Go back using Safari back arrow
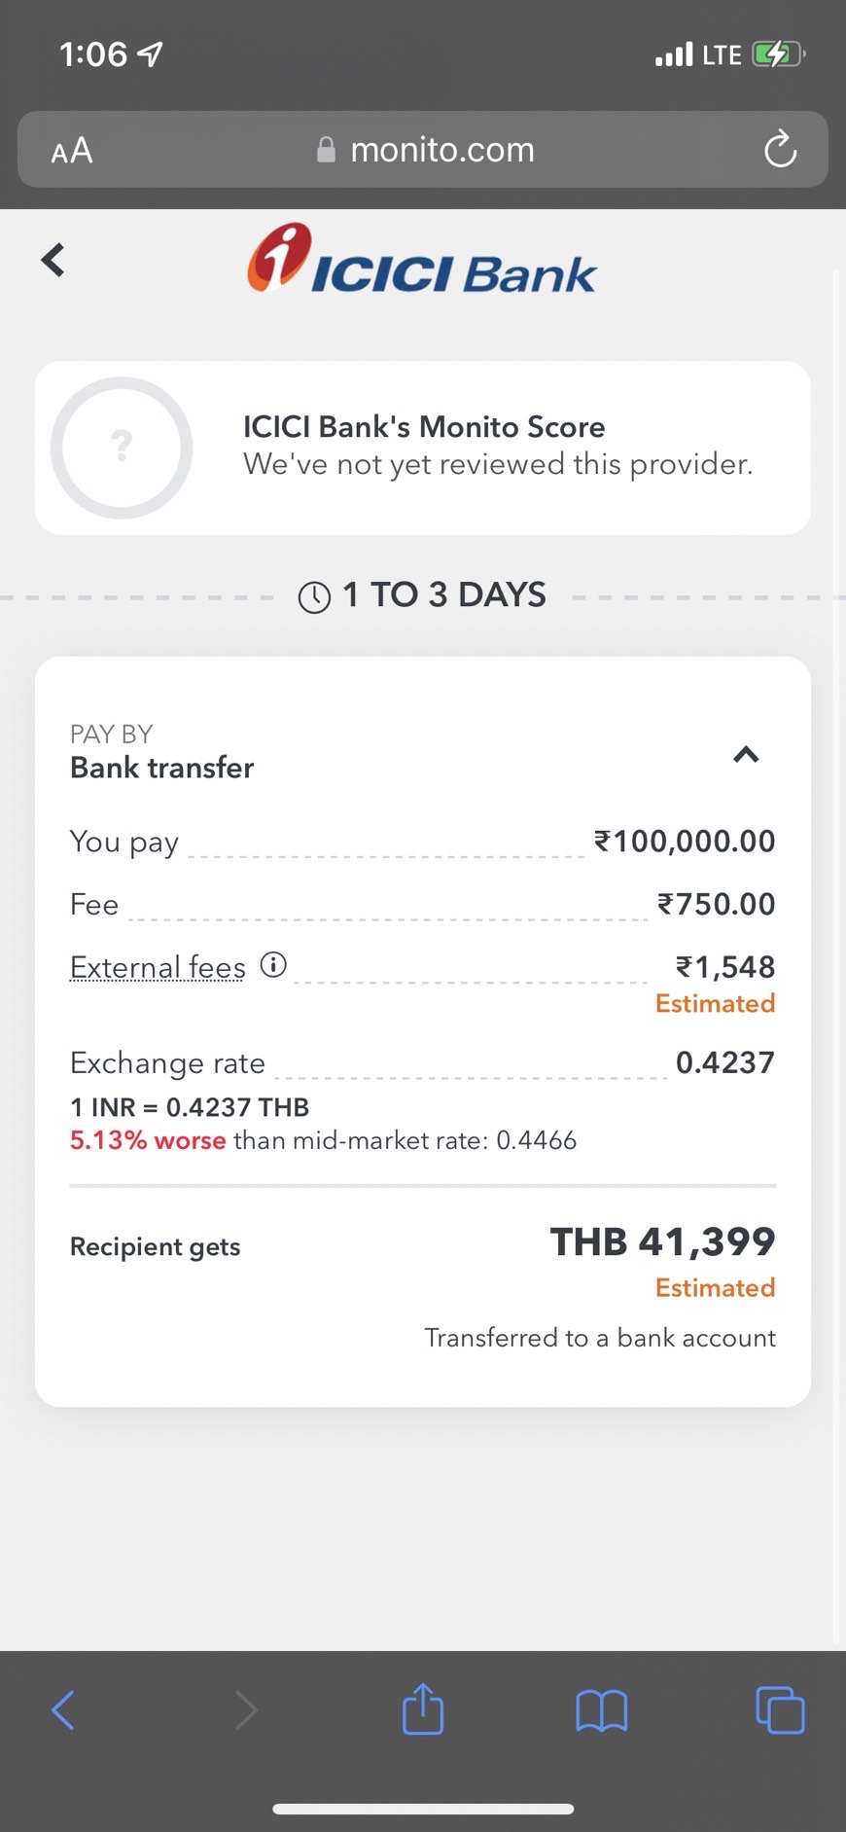Image resolution: width=846 pixels, height=1832 pixels. tap(63, 1710)
